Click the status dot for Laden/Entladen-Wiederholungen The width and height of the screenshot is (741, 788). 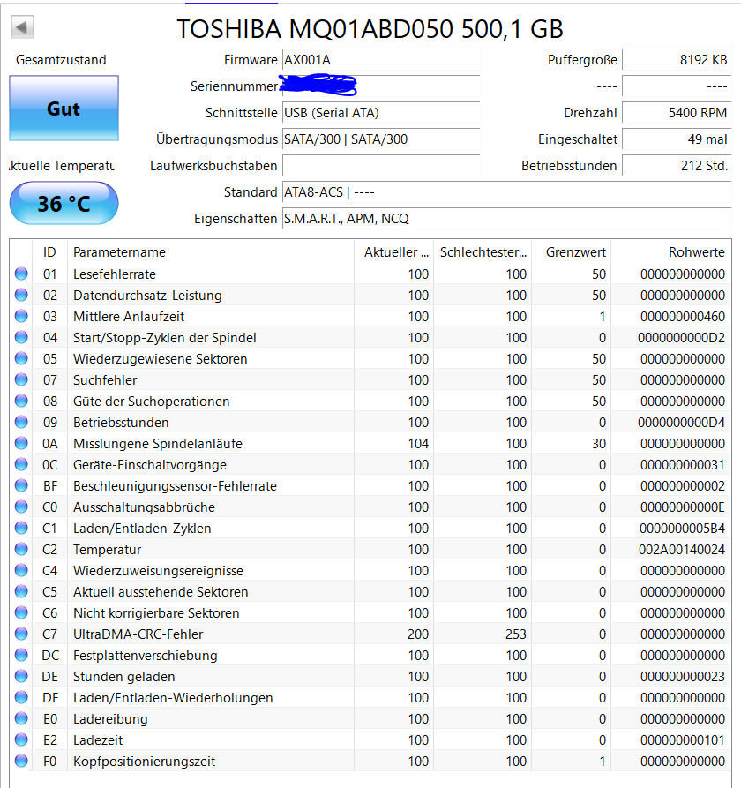click(21, 697)
